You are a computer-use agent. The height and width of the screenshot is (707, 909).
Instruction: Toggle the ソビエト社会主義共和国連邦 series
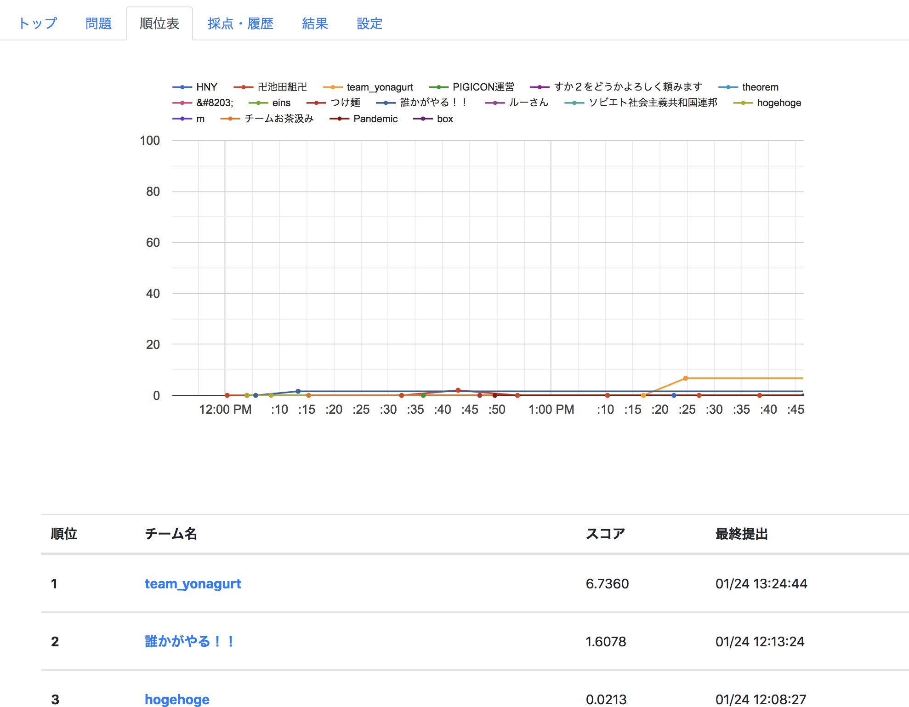tap(574, 103)
